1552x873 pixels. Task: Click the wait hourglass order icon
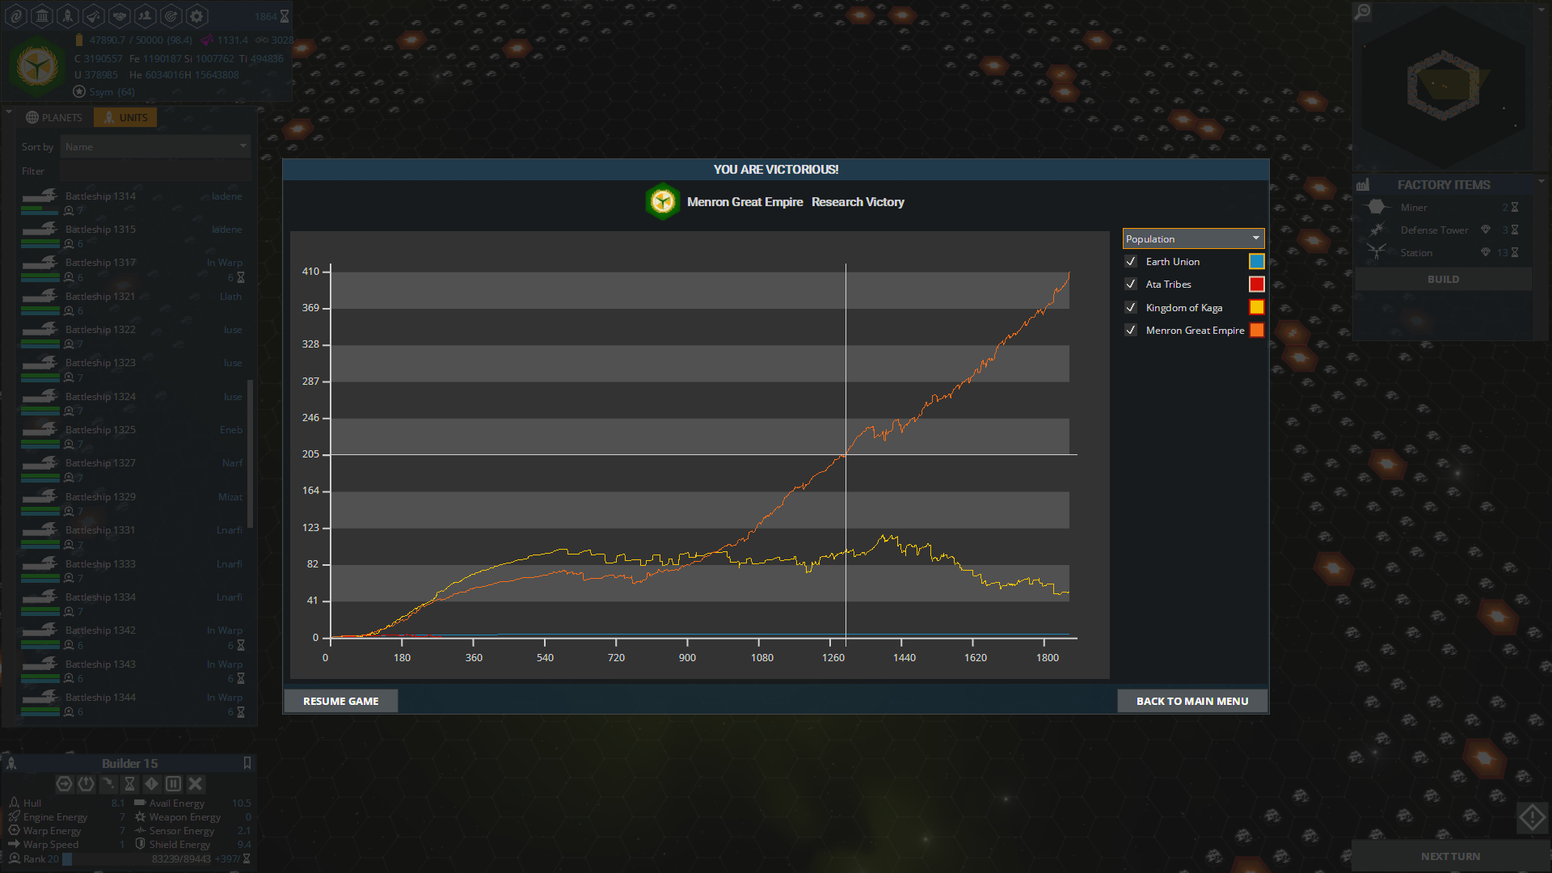130,784
